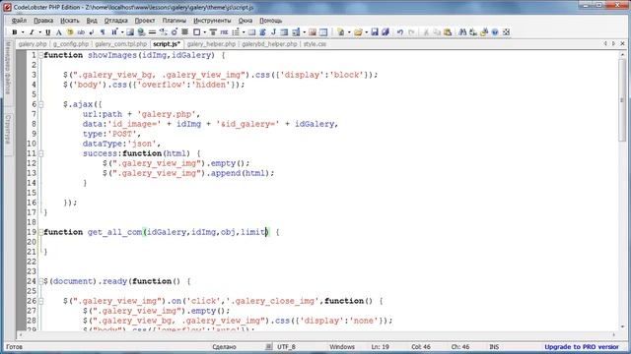The image size is (631, 354).
Task: Apply italic formatting with the I icon
Action: tap(32, 32)
